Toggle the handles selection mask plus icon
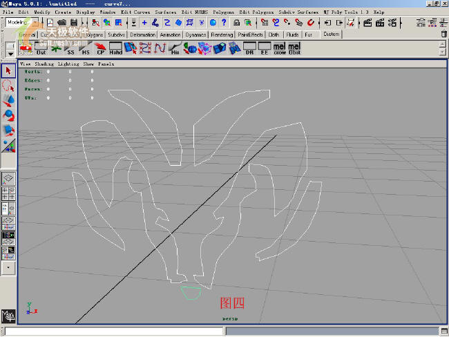Screen dimensions: 449x337 pos(144,23)
